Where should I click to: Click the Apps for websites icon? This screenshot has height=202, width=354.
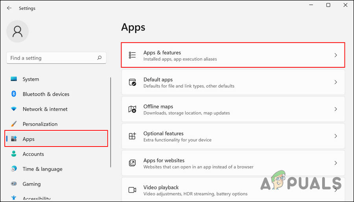point(132,163)
